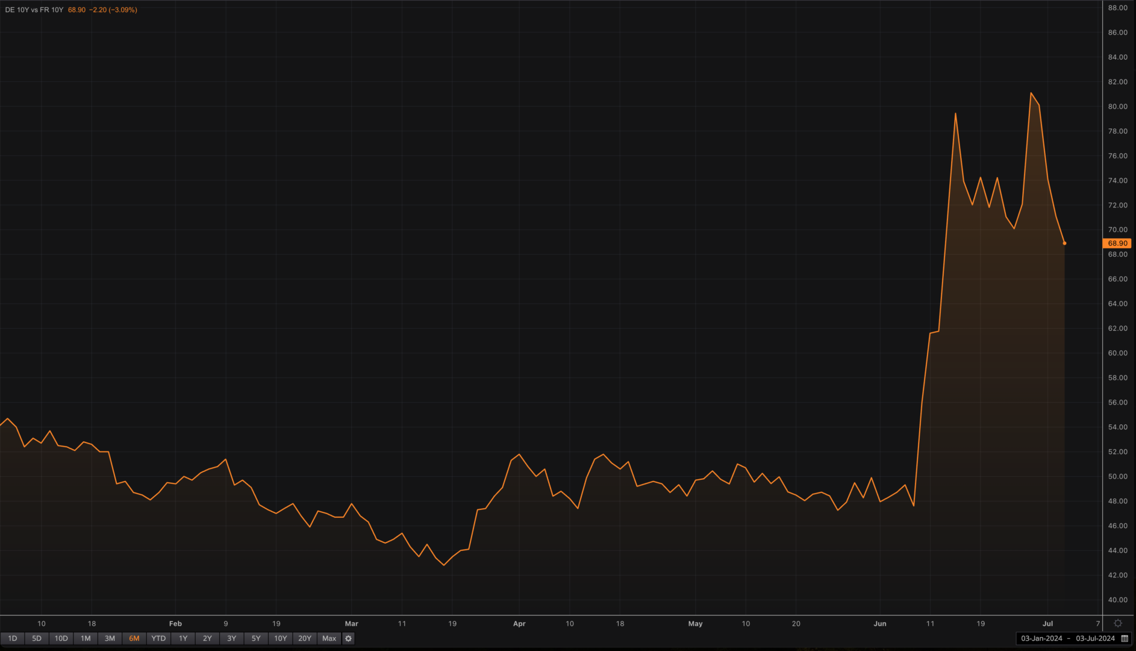Set chart range to 2Y

(207, 638)
